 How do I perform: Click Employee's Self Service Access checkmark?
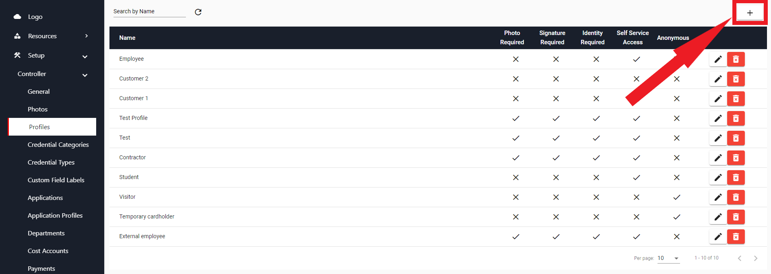pyautogui.click(x=636, y=59)
